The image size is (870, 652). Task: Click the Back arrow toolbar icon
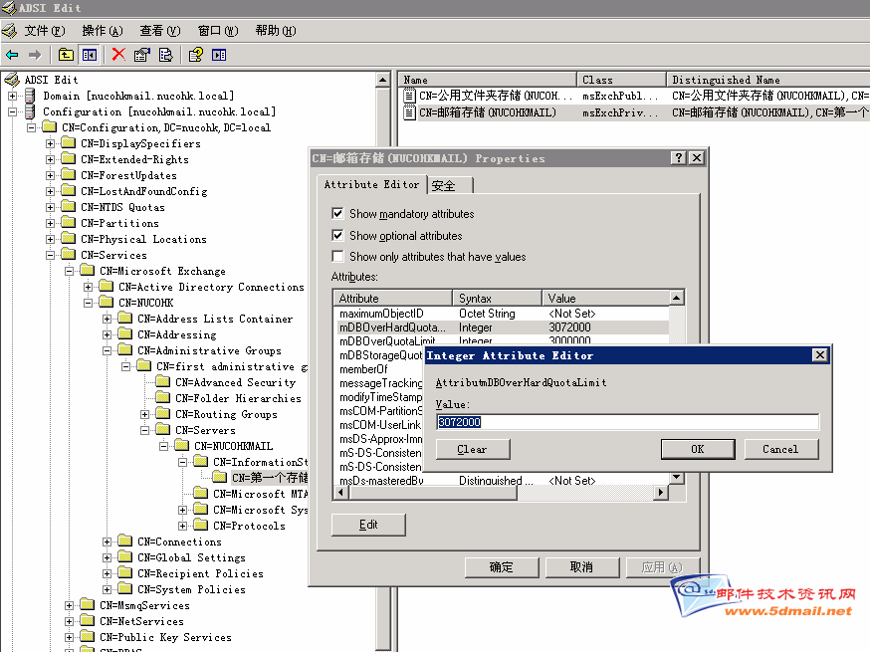12,55
